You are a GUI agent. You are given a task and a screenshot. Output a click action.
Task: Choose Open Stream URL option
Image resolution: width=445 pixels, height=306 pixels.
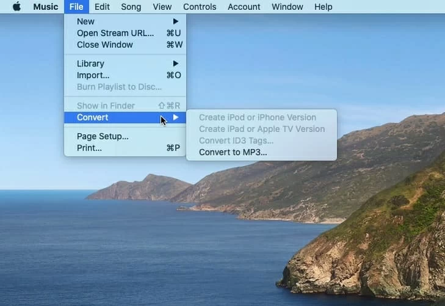coord(115,33)
